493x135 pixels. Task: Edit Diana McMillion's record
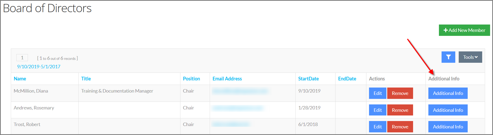[x=377, y=93]
